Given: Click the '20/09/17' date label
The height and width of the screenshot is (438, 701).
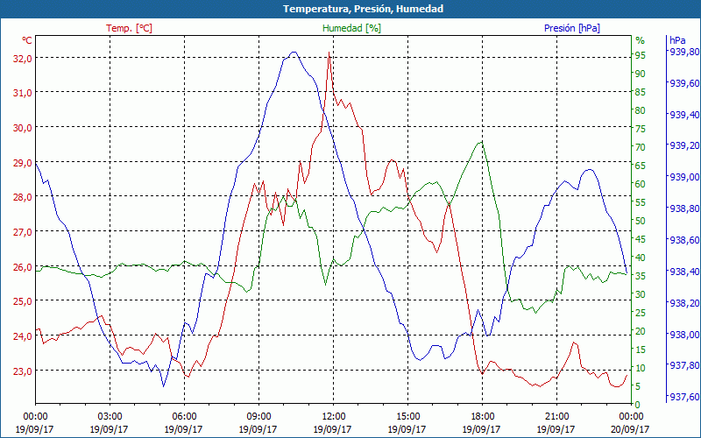Looking at the screenshot, I should (630, 429).
